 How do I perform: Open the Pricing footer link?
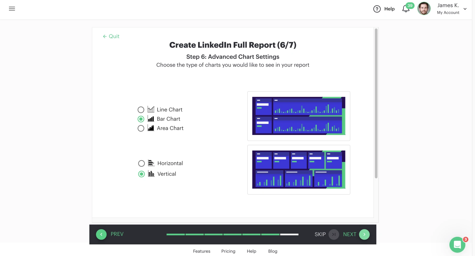coord(228,251)
